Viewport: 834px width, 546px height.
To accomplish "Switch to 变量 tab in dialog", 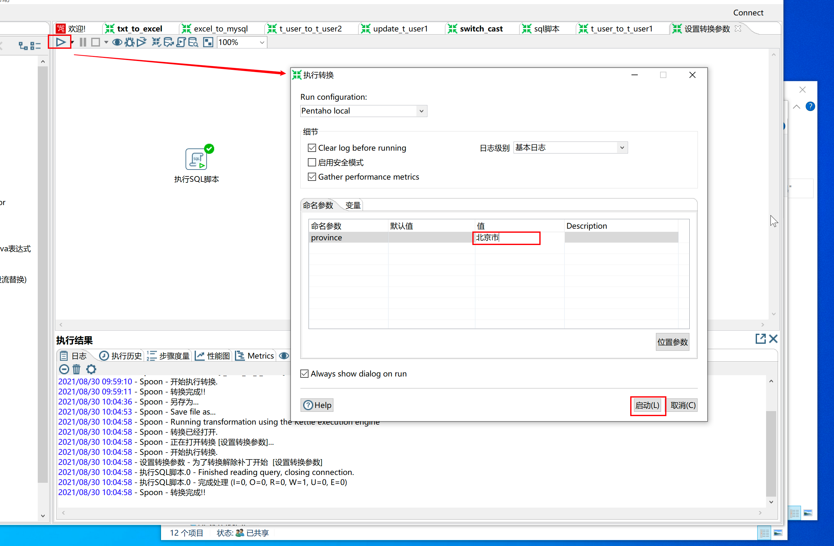I will coord(353,205).
